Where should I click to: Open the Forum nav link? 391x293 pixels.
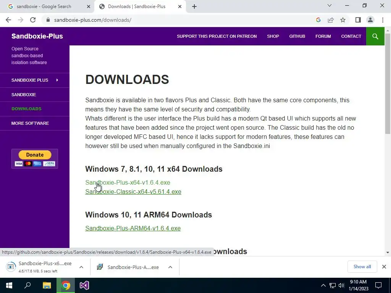point(323,36)
